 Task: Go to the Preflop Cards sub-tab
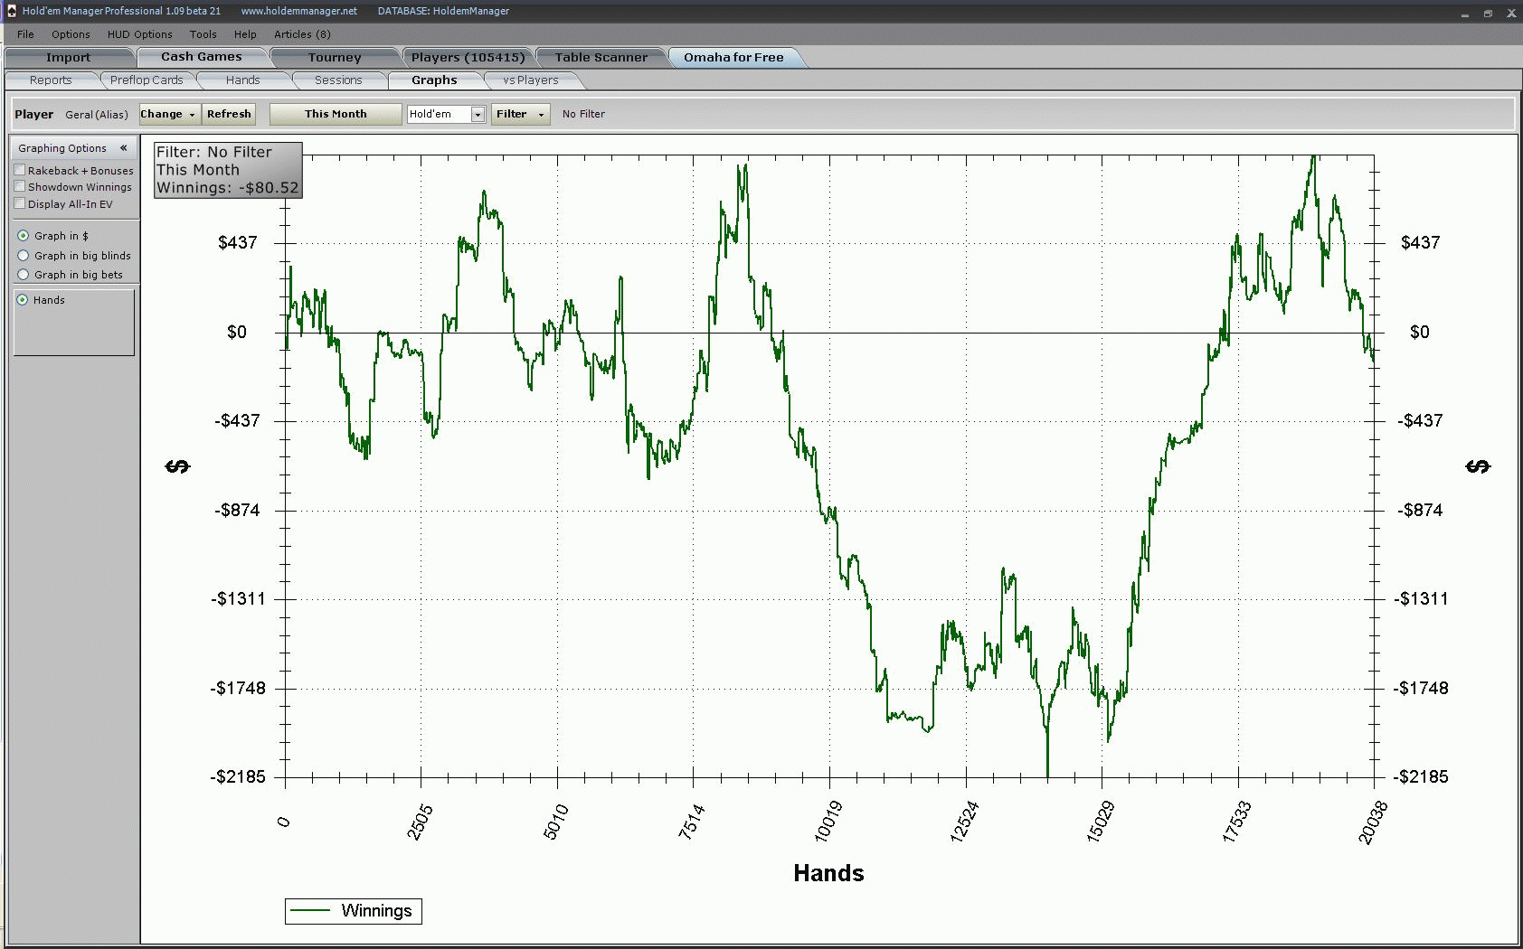[147, 80]
